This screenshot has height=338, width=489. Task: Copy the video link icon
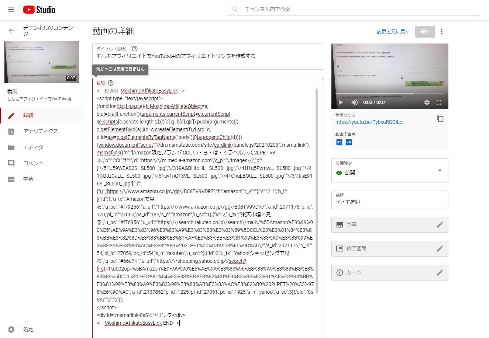[440, 118]
